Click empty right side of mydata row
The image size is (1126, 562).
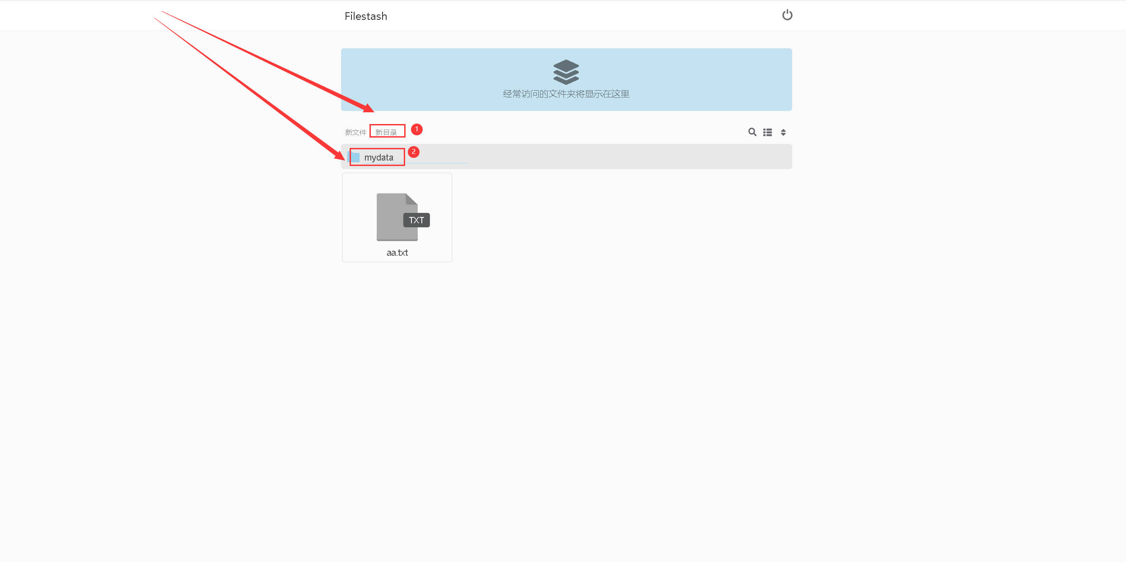[x=632, y=157]
